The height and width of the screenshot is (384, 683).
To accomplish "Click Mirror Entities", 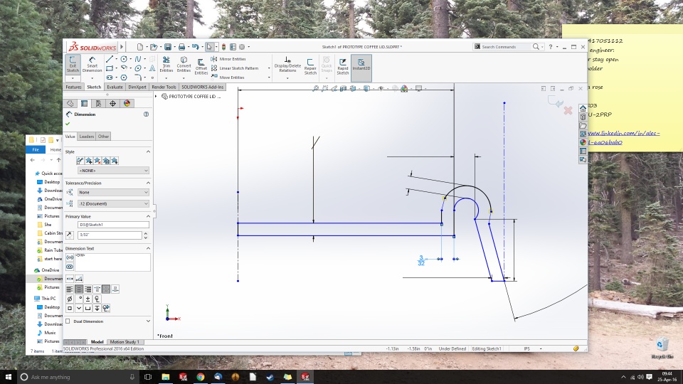I will point(228,59).
